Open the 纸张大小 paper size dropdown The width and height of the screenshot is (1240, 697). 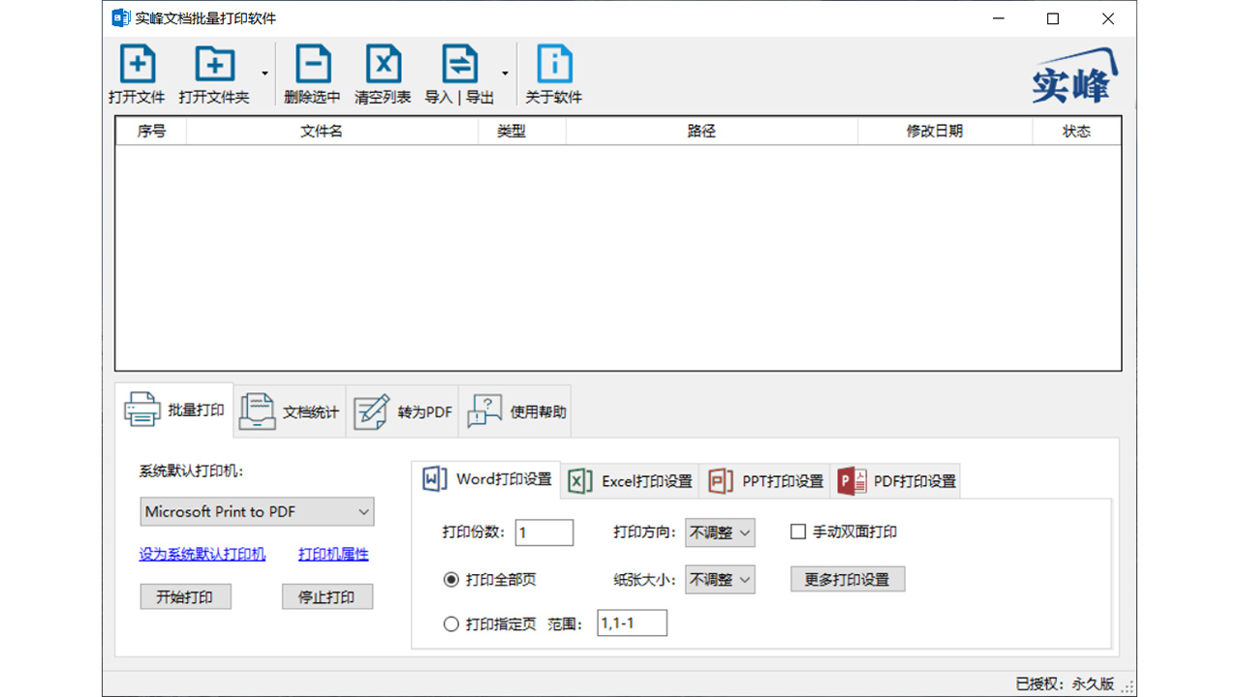tap(720, 579)
